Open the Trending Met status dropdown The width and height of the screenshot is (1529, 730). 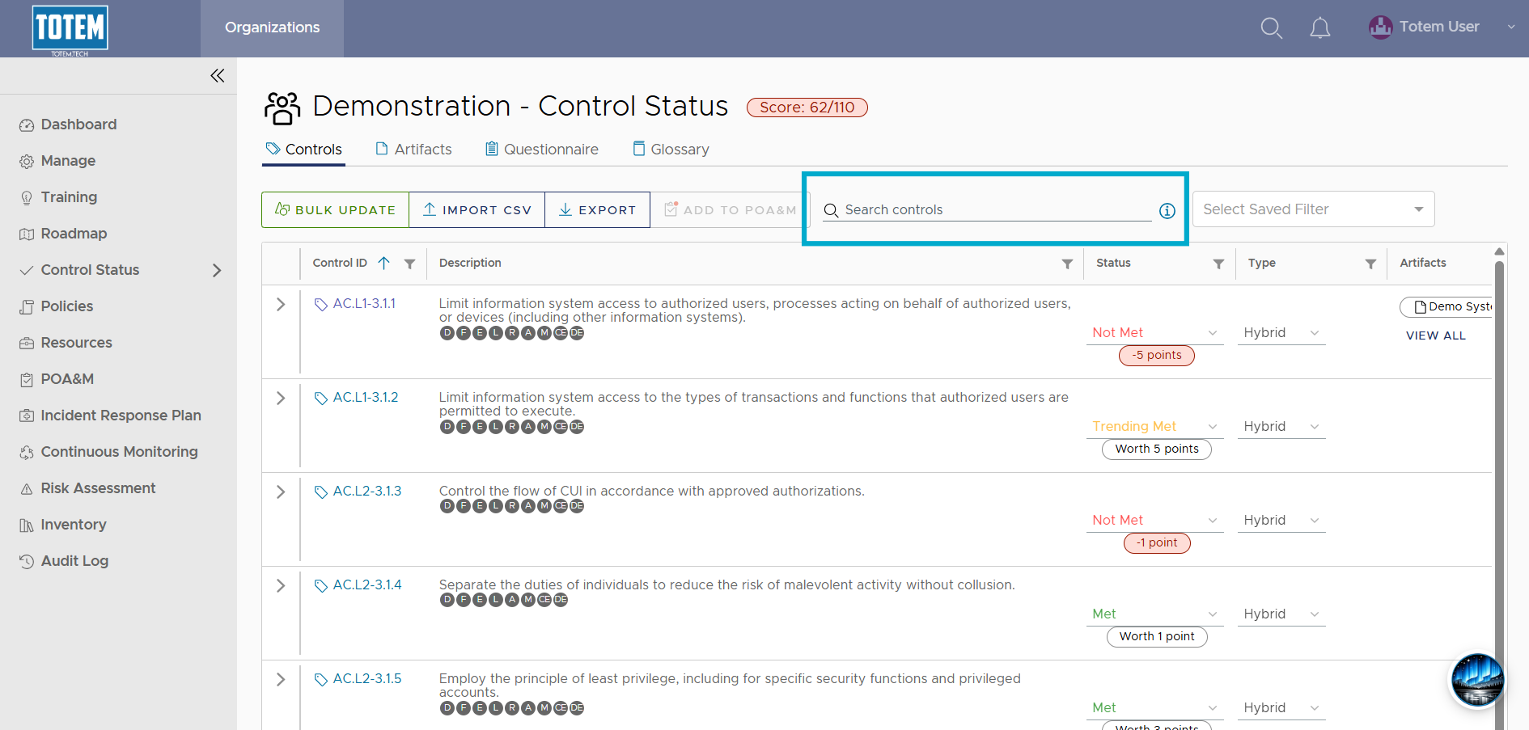[1155, 427]
